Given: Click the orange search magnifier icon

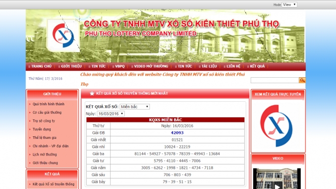Looking at the screenshot, I should coord(302,80).
